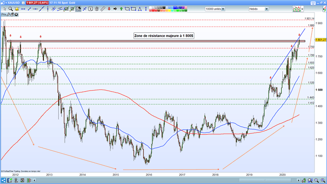327x184 pixels.
Task: Open the Hebdo timeframe dropdown
Action: [x=266, y=9]
